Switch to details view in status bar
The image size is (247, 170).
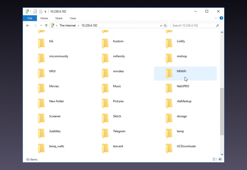pyautogui.click(x=215, y=159)
